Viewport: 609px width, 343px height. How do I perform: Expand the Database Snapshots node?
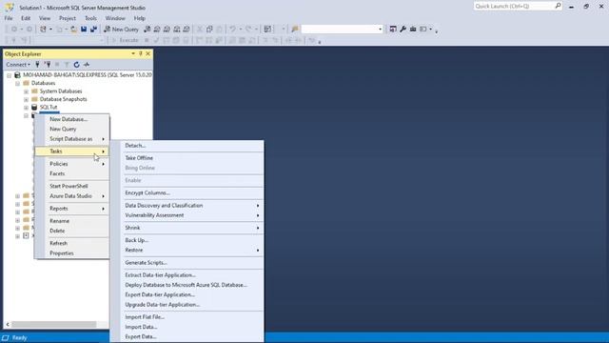click(26, 99)
